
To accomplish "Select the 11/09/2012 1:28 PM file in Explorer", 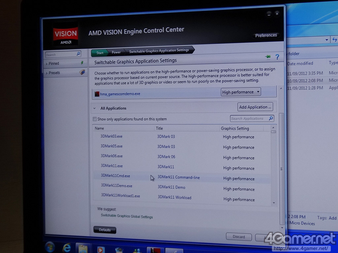I will tap(312, 88).
